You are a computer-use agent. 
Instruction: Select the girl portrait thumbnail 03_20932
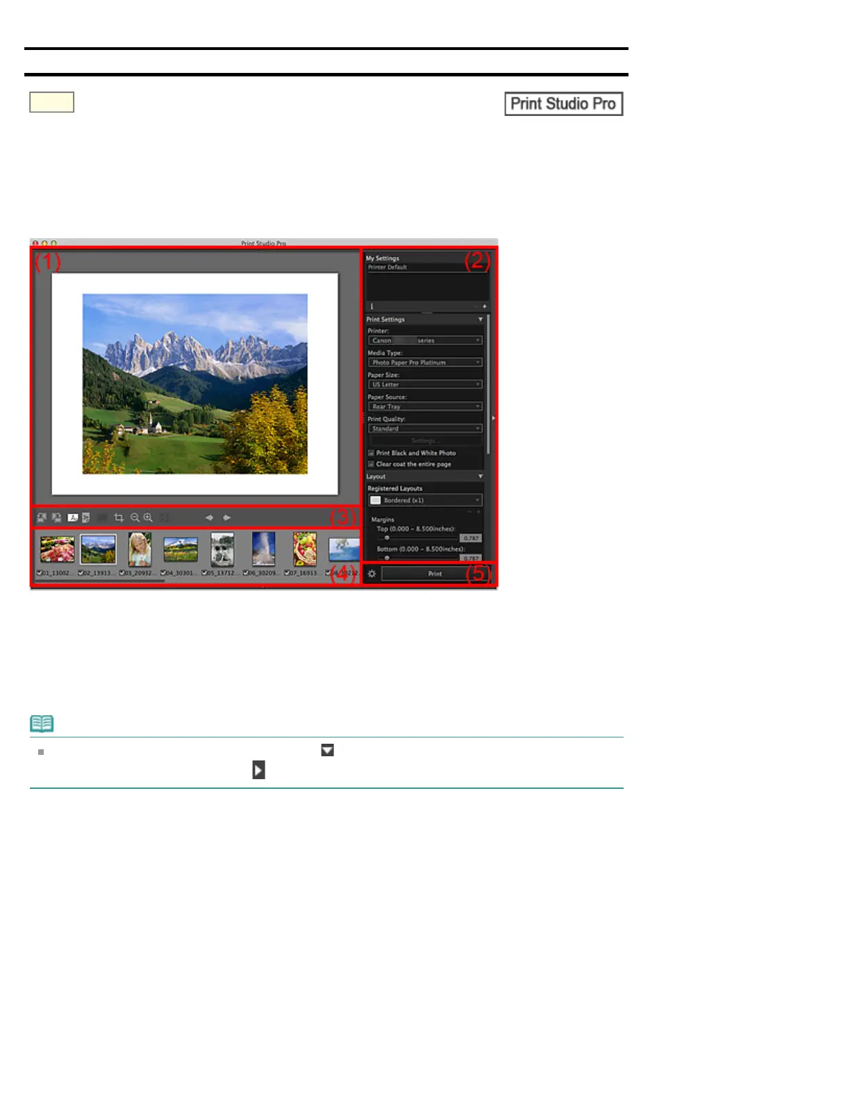tap(140, 549)
